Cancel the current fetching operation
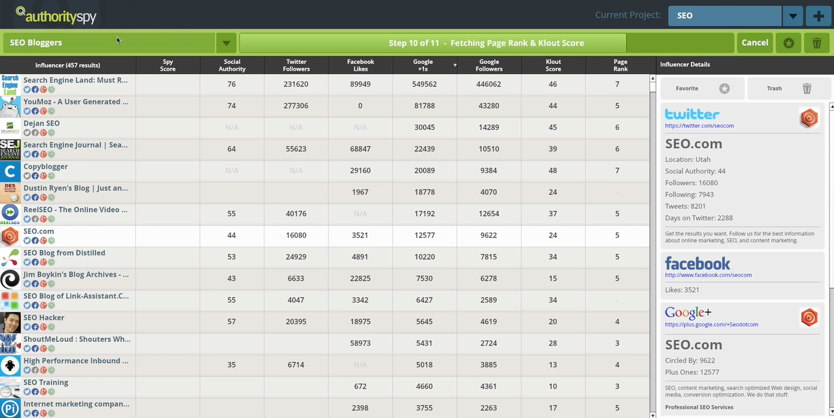Screen dimensions: 834x418 pos(755,43)
